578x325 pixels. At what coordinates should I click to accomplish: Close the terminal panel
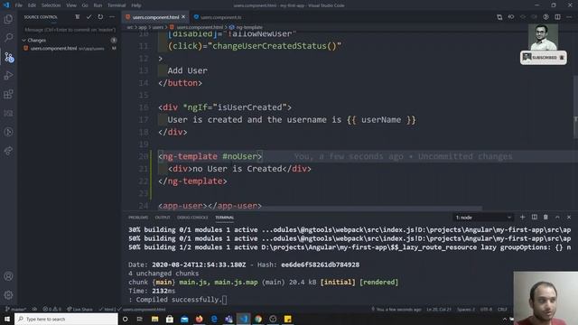click(569, 218)
